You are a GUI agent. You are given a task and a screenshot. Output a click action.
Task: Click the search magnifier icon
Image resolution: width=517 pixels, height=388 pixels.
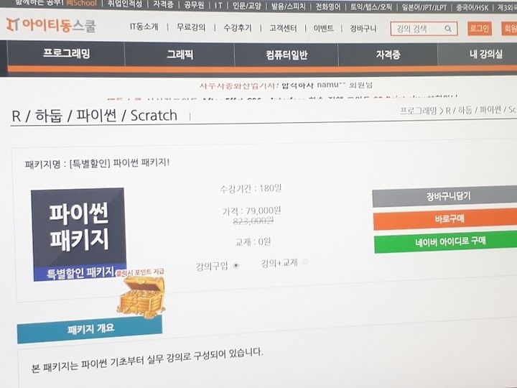447,29
